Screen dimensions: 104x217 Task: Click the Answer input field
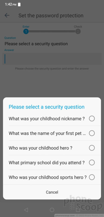click(52, 59)
